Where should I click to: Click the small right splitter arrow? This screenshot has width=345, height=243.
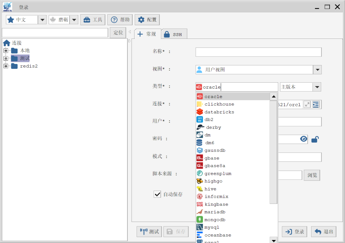[x=130, y=41]
